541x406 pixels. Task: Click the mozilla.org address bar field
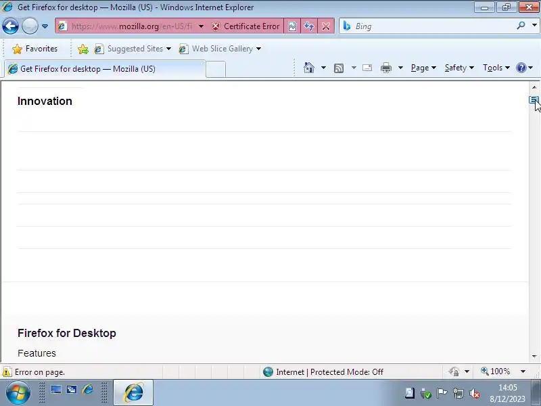click(x=131, y=26)
